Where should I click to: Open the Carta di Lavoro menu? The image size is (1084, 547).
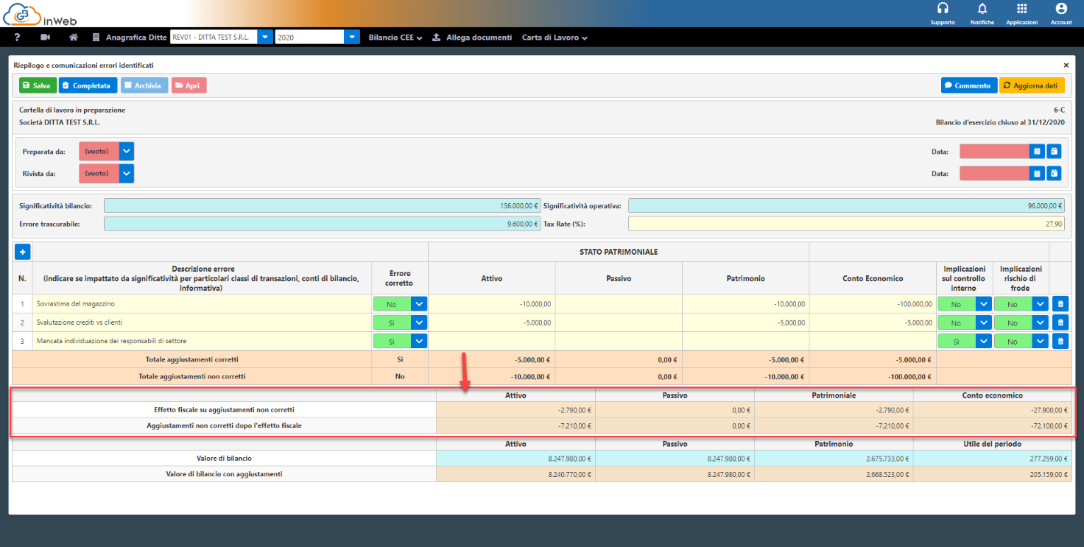[555, 37]
